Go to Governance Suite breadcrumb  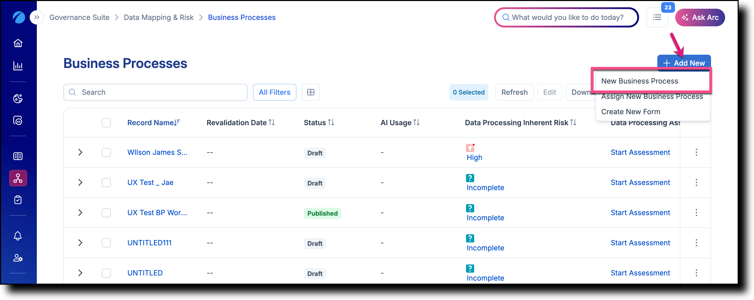click(79, 17)
